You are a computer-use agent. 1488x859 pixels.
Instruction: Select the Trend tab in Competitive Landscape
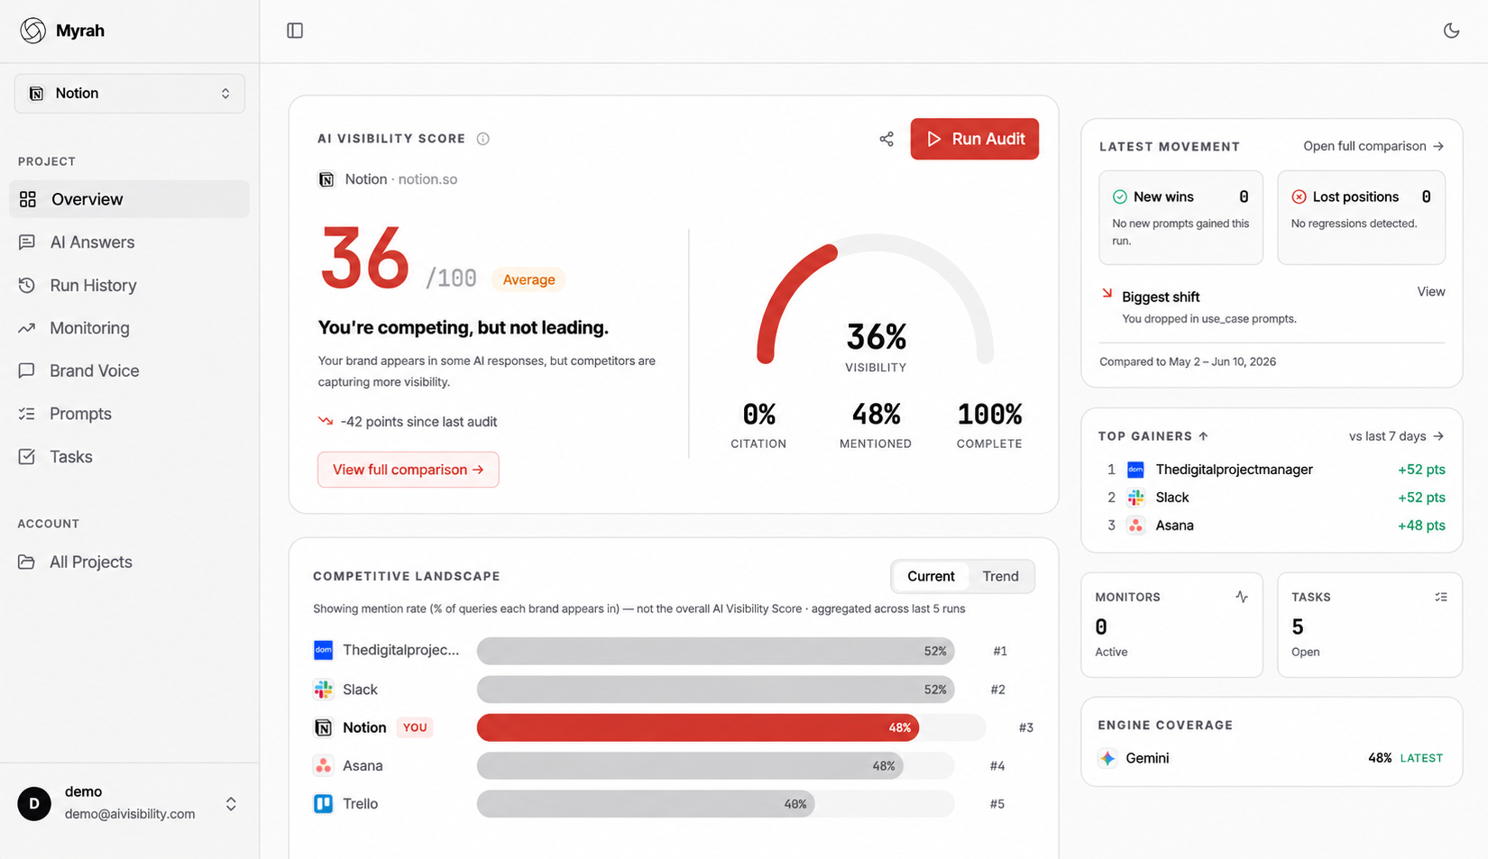point(1000,577)
